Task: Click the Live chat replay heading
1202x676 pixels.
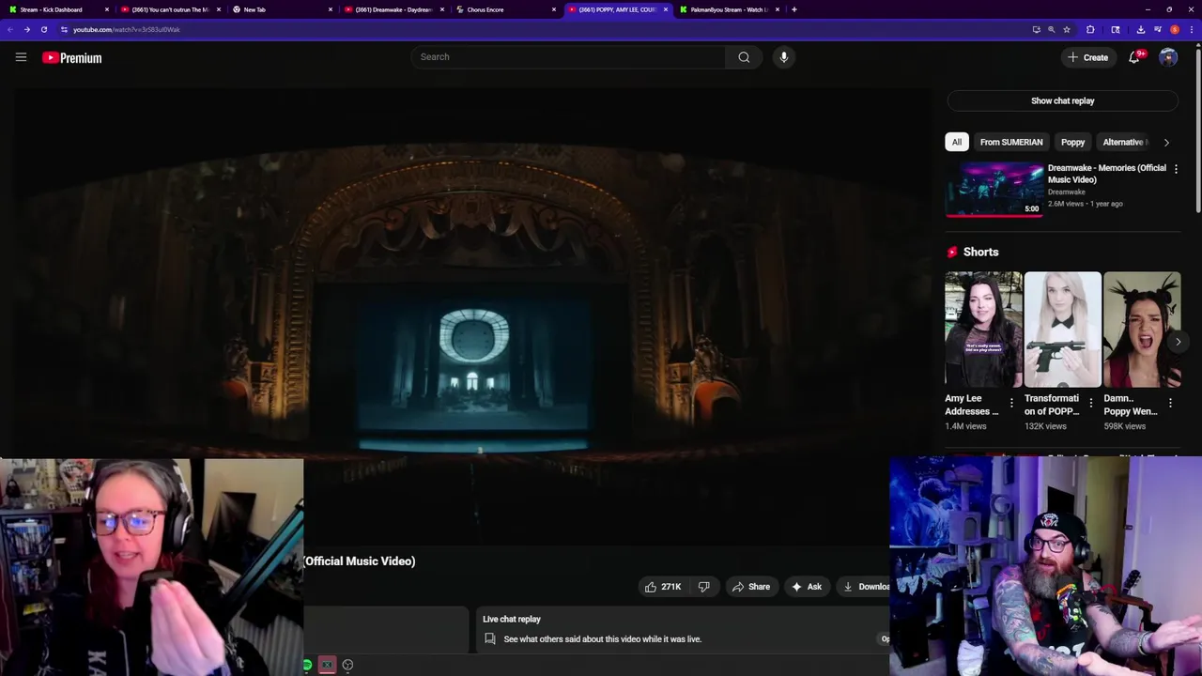Action: (512, 619)
